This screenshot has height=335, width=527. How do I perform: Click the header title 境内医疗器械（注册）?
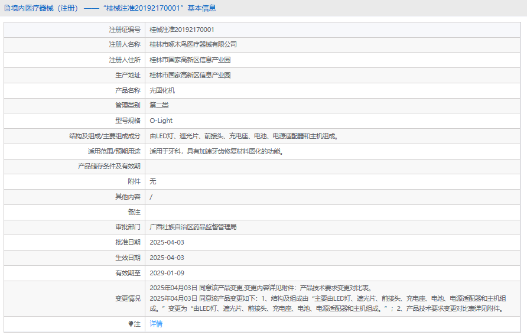pos(45,8)
